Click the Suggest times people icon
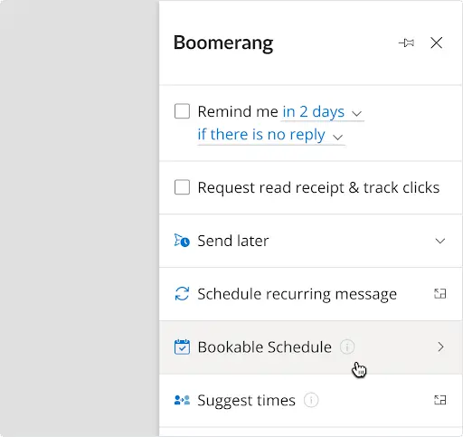The height and width of the screenshot is (437, 463). 182,400
